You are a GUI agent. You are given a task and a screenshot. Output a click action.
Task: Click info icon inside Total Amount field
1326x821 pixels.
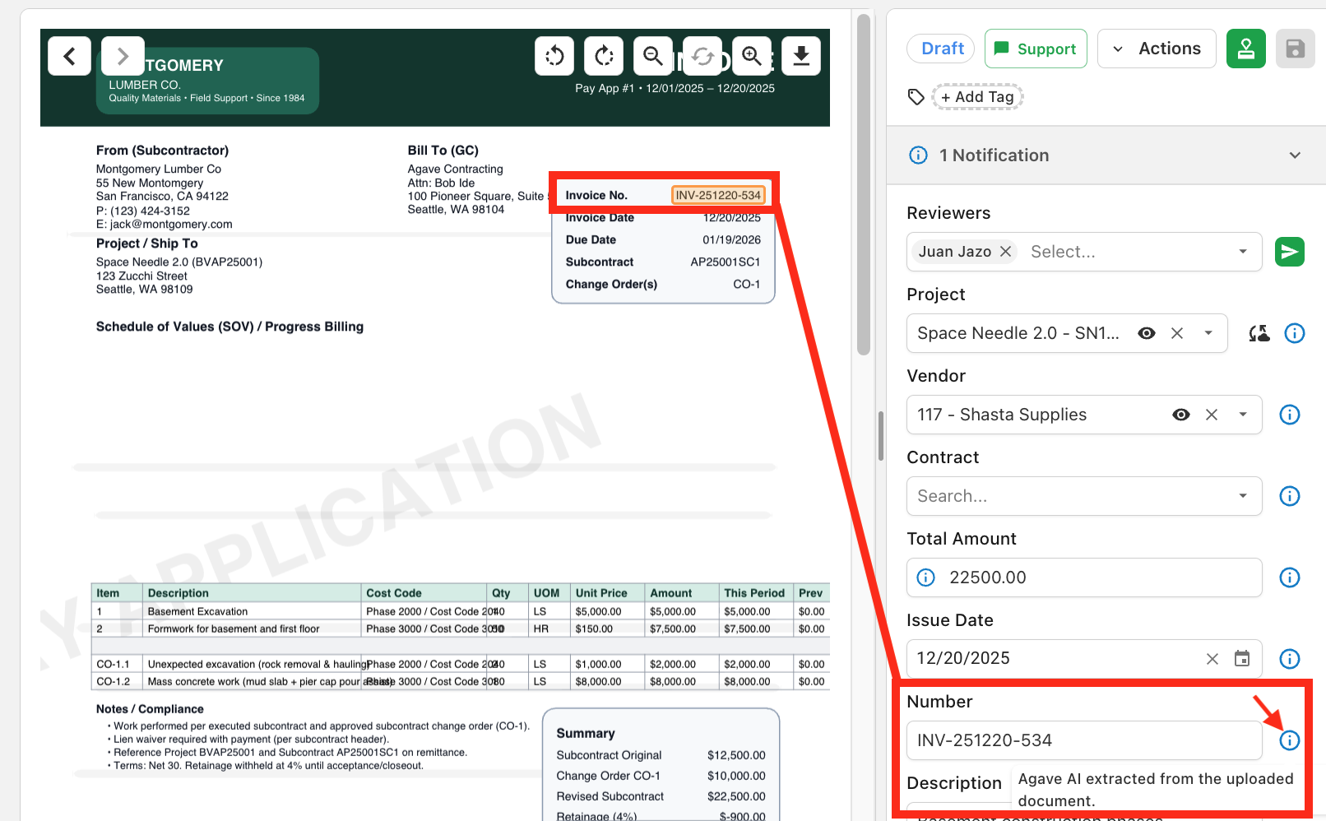pyautogui.click(x=926, y=577)
